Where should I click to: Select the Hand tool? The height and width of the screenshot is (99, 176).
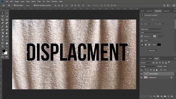pyautogui.click(x=7, y=43)
